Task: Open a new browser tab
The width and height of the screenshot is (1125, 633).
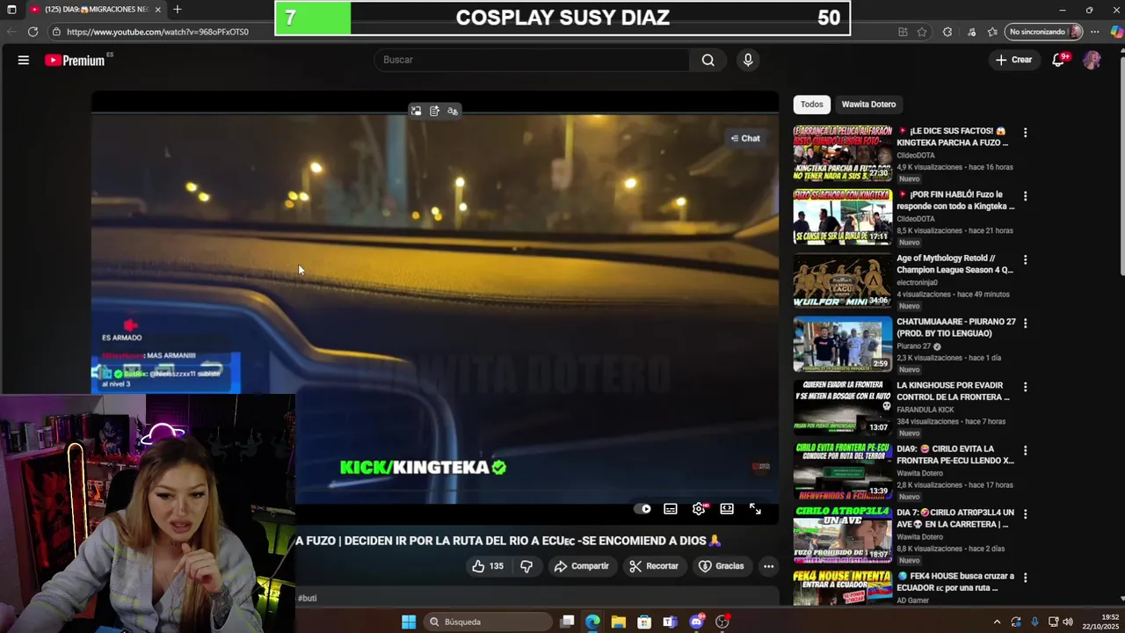Action: [x=178, y=10]
